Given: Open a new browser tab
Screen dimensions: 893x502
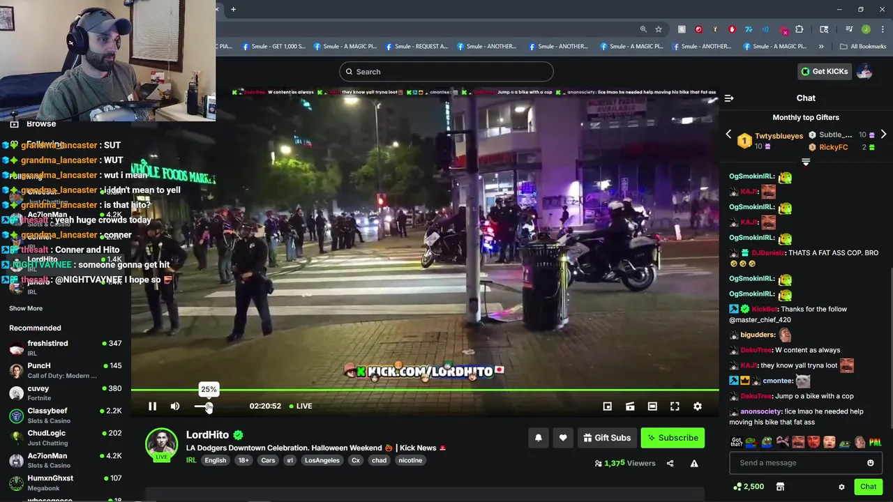Looking at the screenshot, I should coord(233,9).
